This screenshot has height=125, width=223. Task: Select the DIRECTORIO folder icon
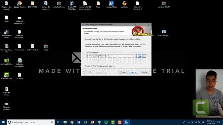click(x=33, y=5)
